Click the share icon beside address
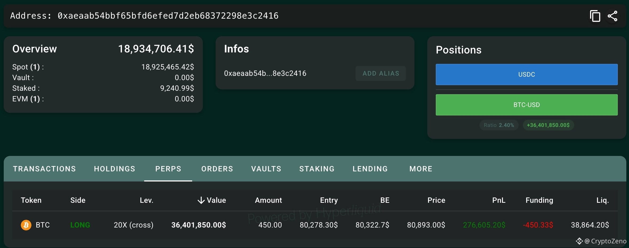 612,16
